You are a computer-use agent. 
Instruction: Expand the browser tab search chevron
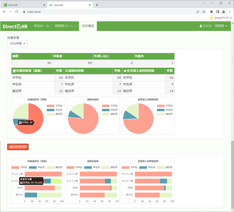[x=203, y=3]
